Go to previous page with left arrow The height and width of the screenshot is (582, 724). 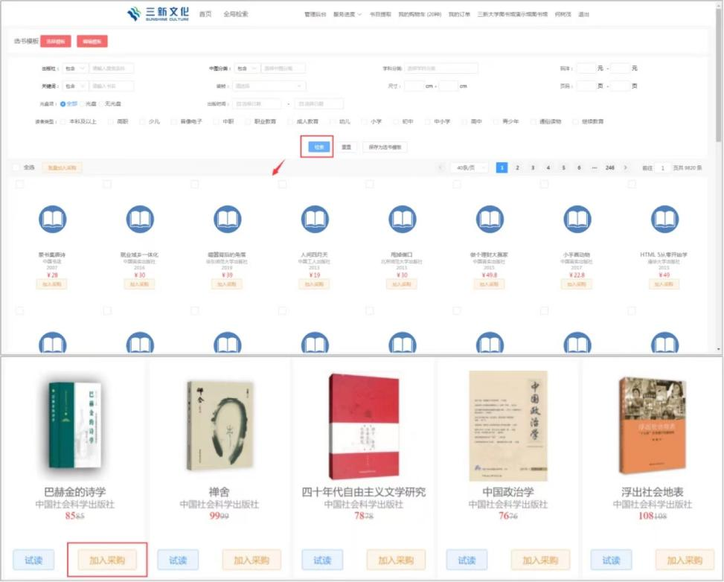click(441, 168)
